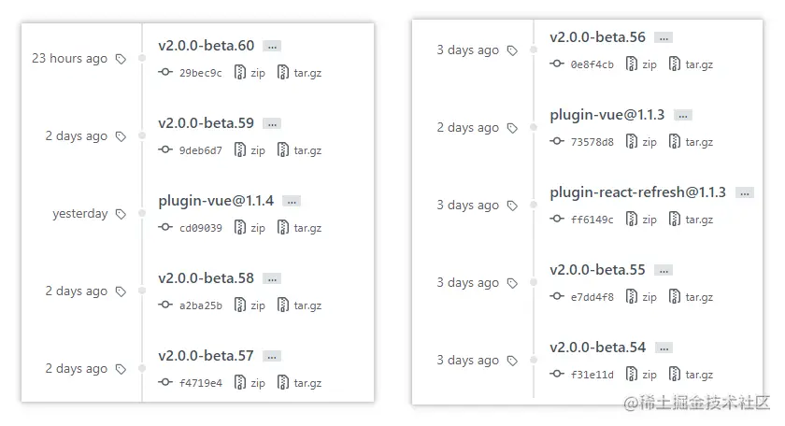Open the plugin-vue@1.1.4 release tag
The height and width of the screenshot is (426, 785).
[216, 200]
